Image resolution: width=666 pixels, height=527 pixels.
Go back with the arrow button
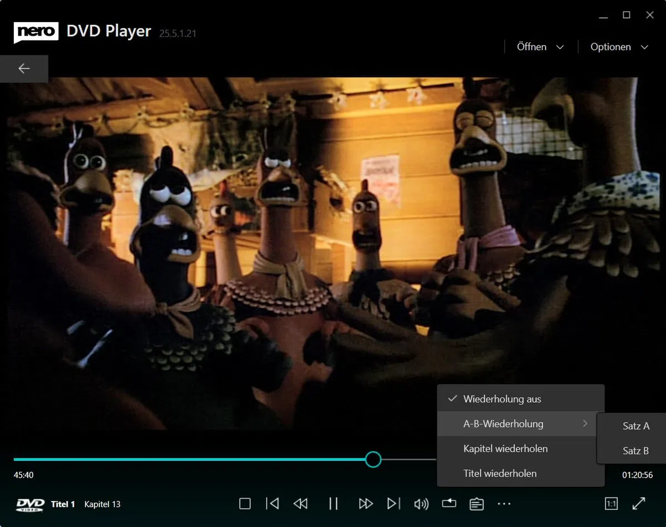click(24, 69)
